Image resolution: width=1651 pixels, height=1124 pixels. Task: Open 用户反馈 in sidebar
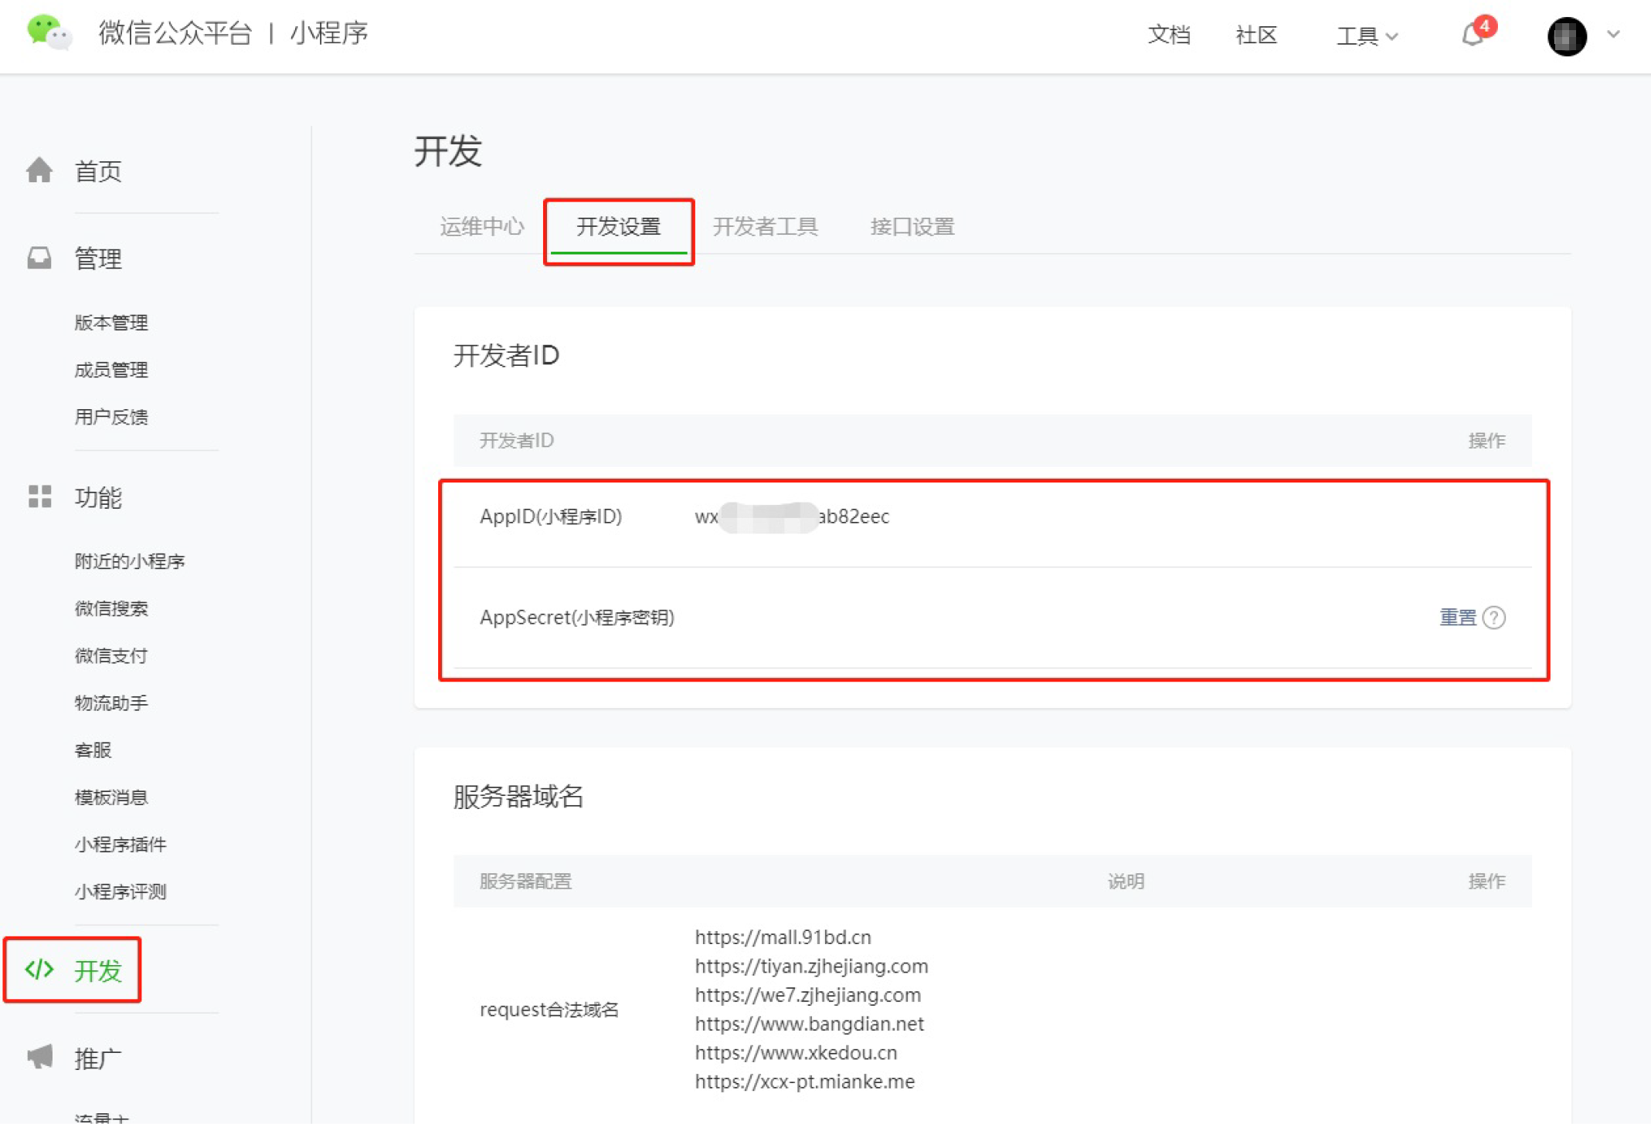[x=111, y=417]
